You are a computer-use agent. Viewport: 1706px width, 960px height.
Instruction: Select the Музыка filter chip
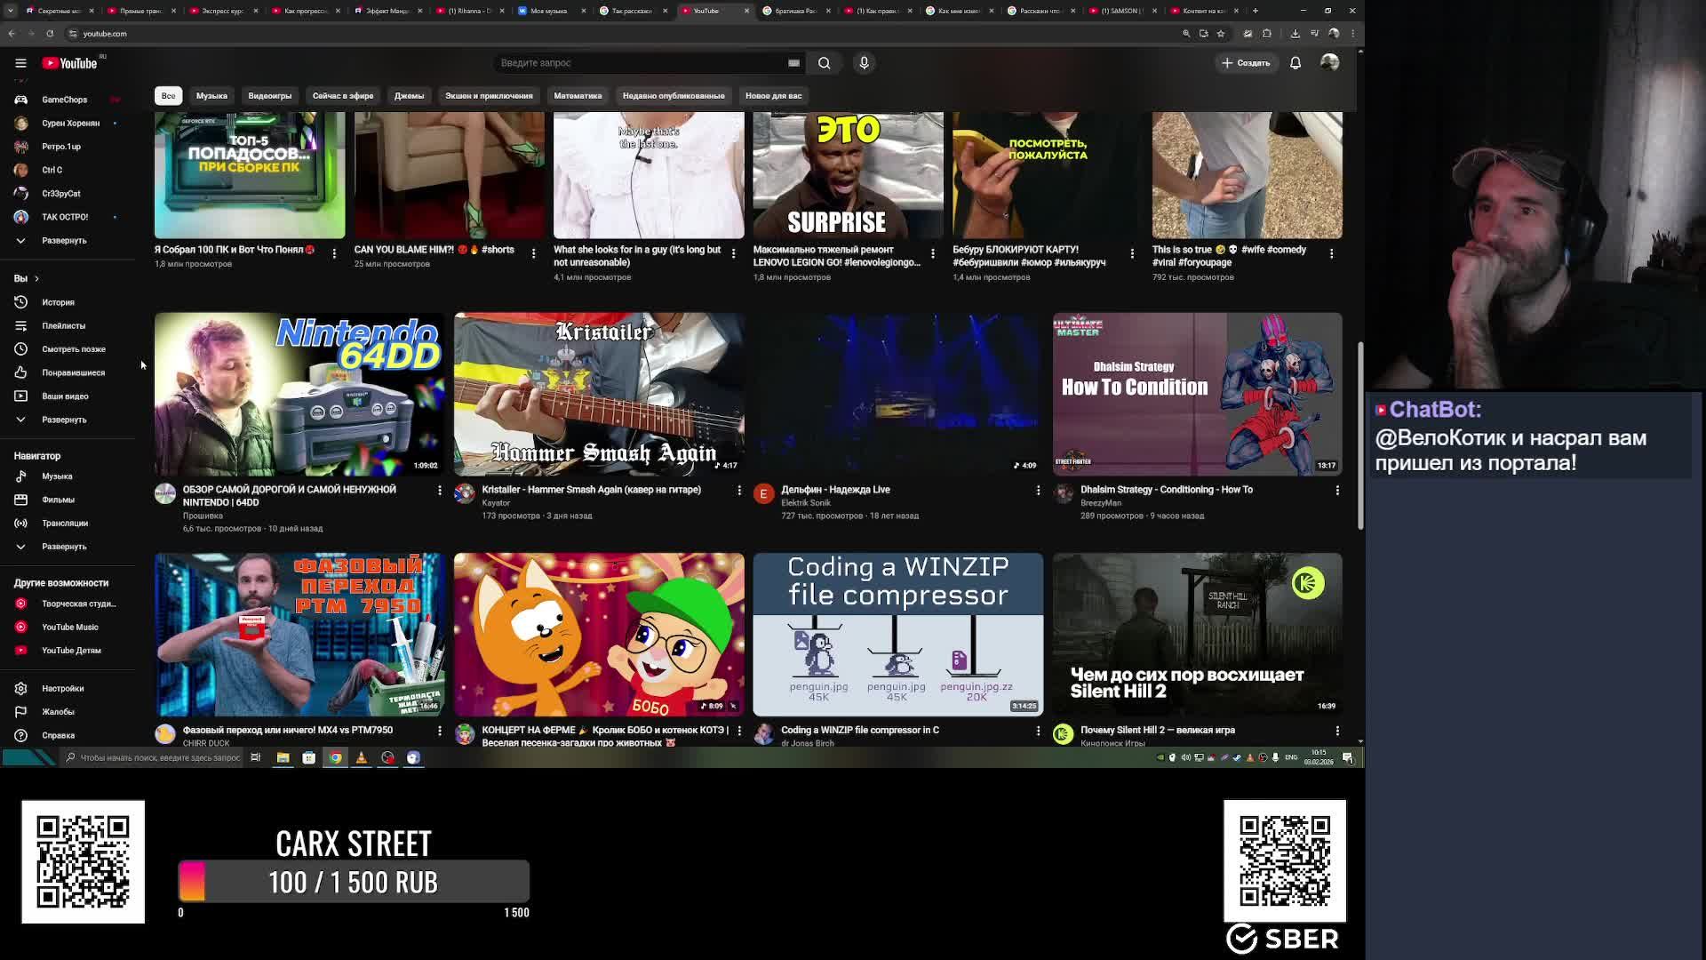click(211, 96)
